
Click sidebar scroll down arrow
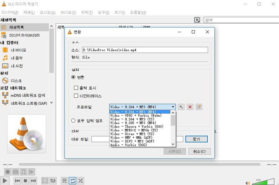(52, 102)
